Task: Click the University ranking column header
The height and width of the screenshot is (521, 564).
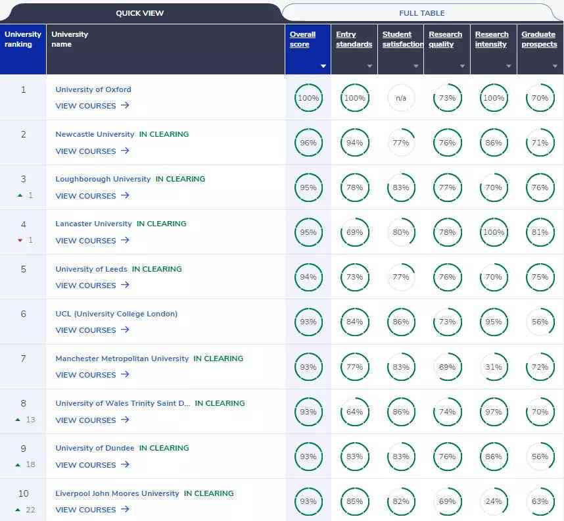Action: (x=23, y=49)
